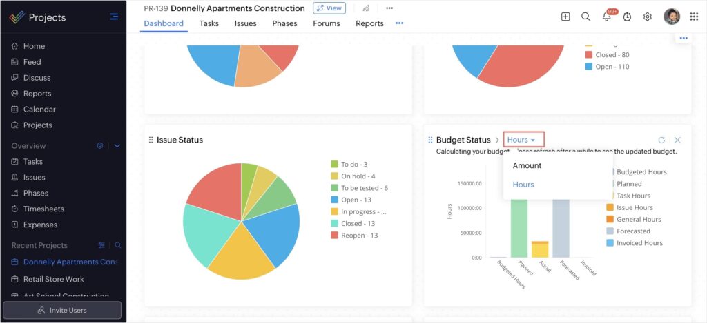Click the timer stopwatch icon

pyautogui.click(x=627, y=17)
